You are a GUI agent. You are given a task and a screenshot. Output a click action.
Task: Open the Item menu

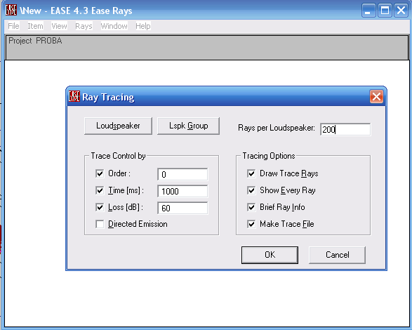click(x=36, y=26)
